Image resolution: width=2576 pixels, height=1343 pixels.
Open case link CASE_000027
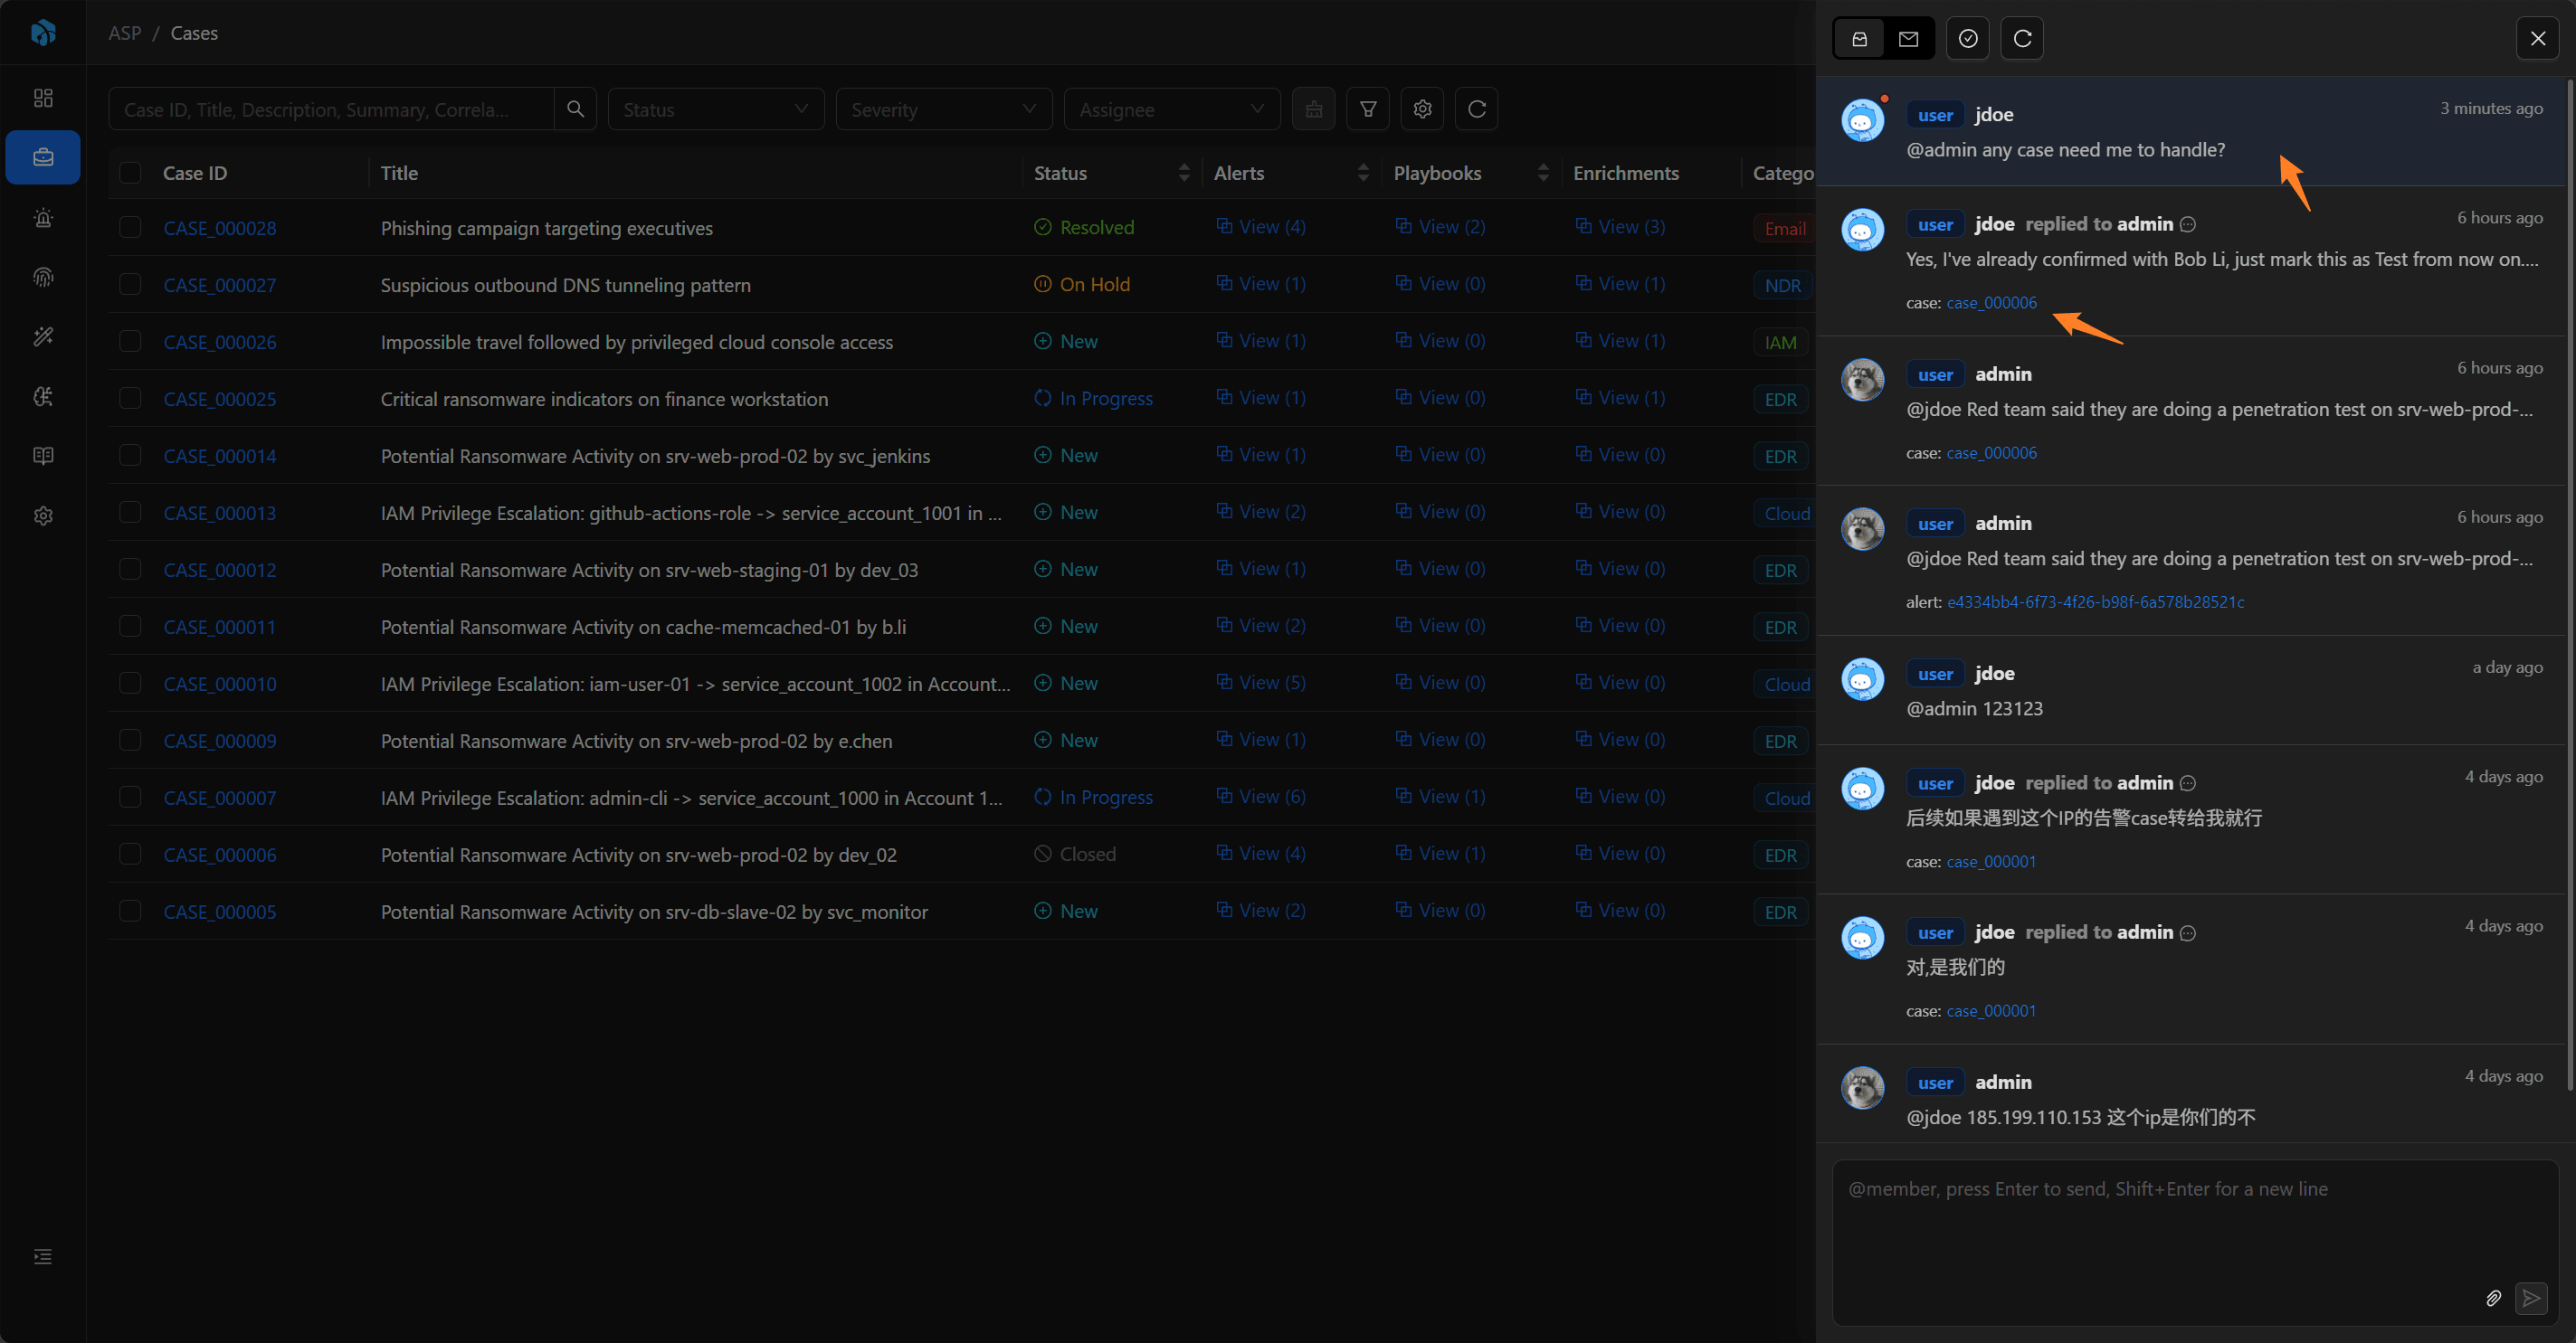coord(220,285)
